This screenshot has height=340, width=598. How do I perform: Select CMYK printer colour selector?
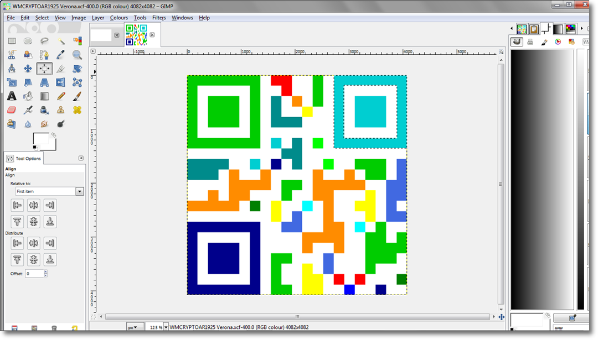click(530, 42)
